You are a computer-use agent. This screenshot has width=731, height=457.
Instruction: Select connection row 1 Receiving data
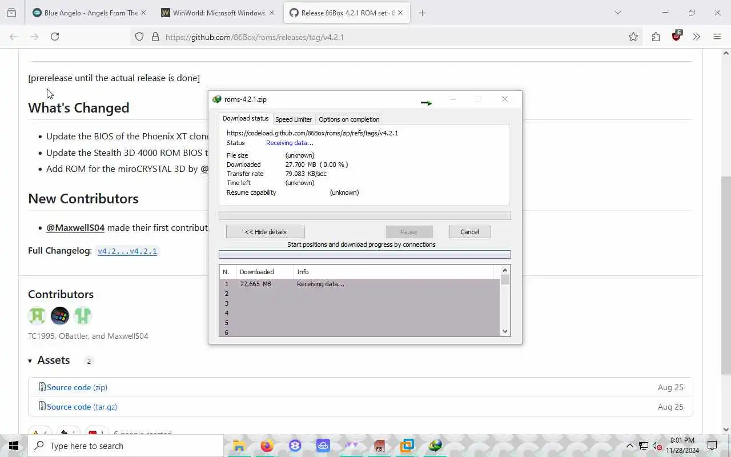click(x=360, y=284)
